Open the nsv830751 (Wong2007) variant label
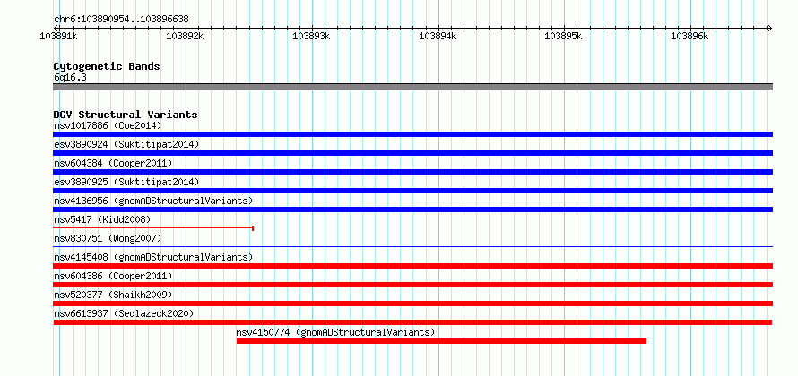The width and height of the screenshot is (798, 376). (x=108, y=238)
